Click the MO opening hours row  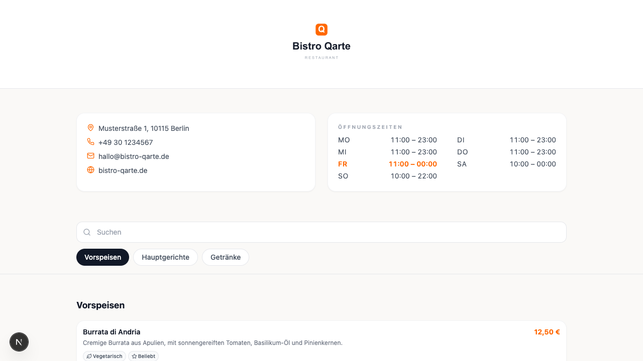(387, 140)
